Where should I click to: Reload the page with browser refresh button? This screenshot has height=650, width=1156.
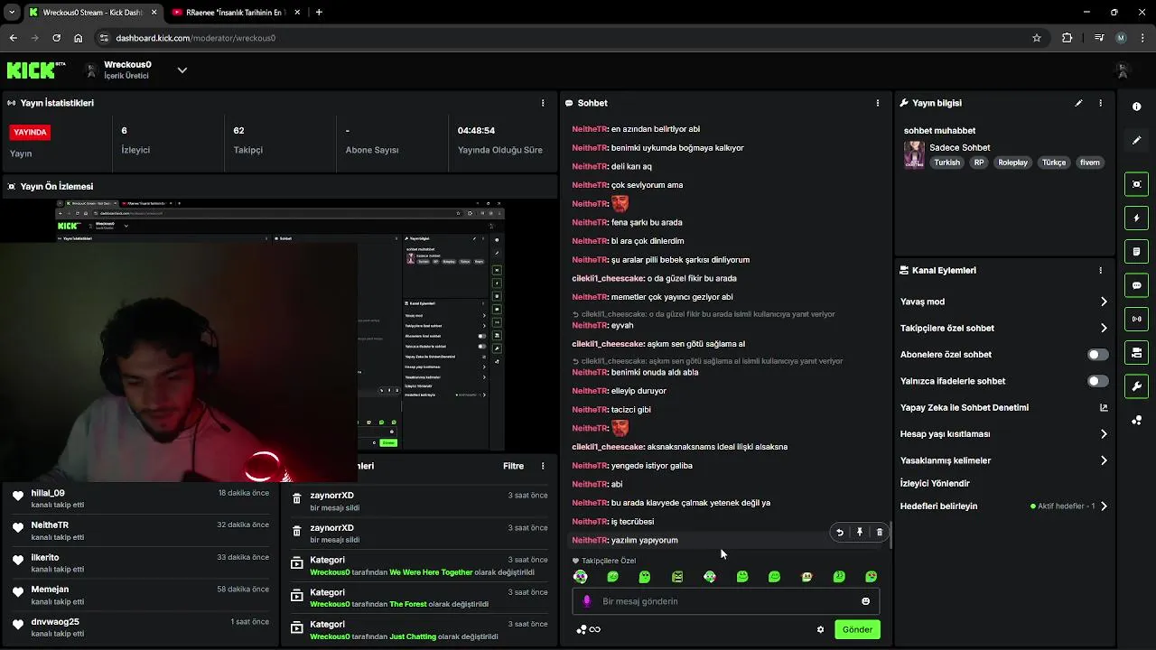coord(56,38)
